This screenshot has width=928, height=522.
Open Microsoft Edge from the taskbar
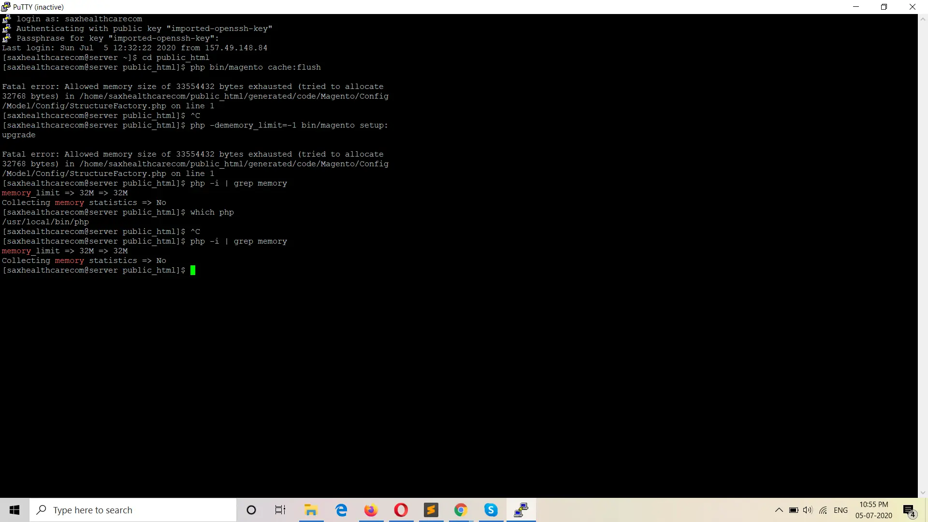pyautogui.click(x=341, y=510)
